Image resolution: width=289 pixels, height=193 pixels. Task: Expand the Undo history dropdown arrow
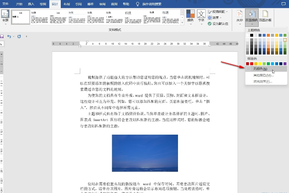tap(14, 37)
